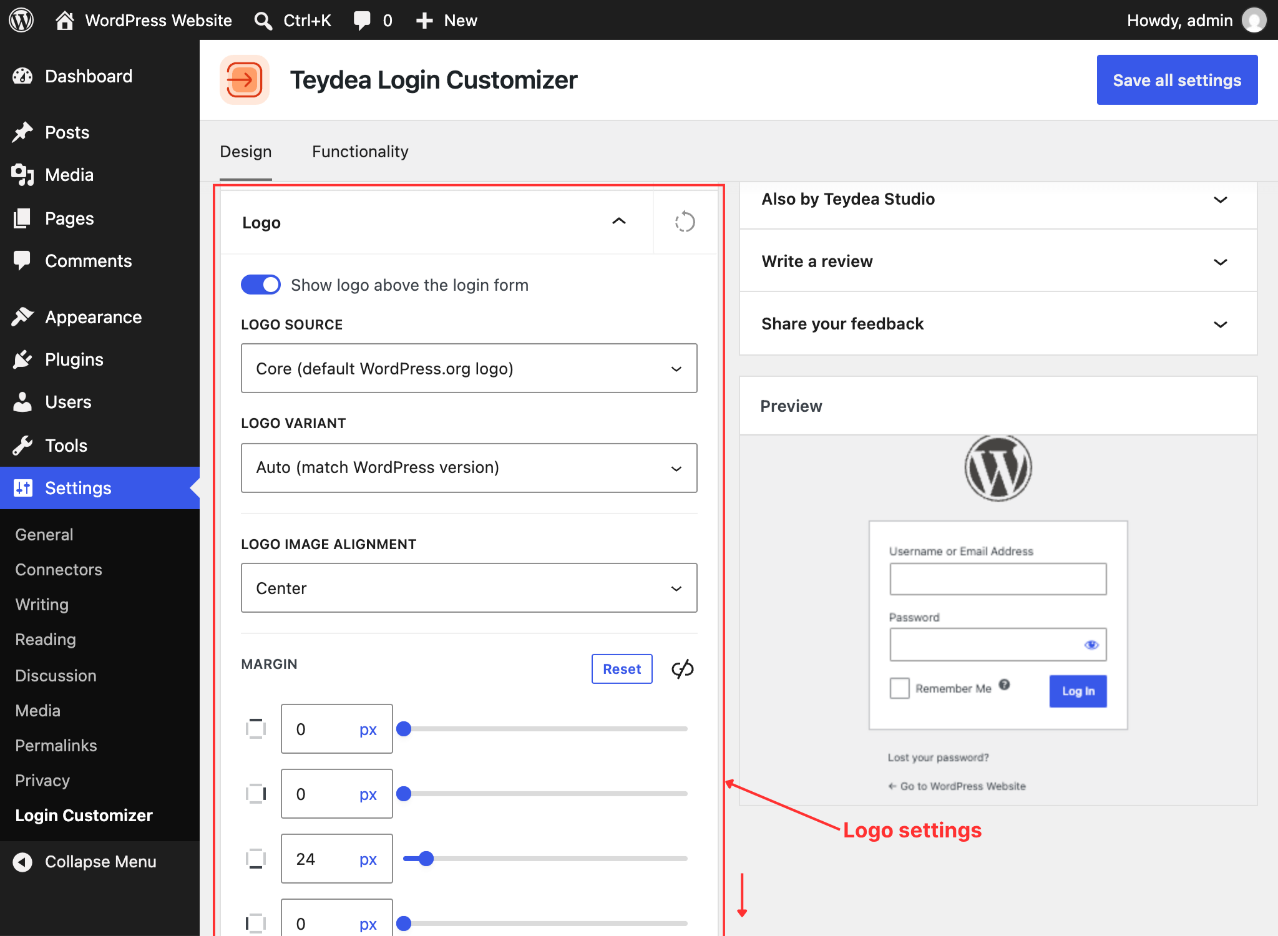
Task: Click the right margin side icon
Action: [255, 794]
